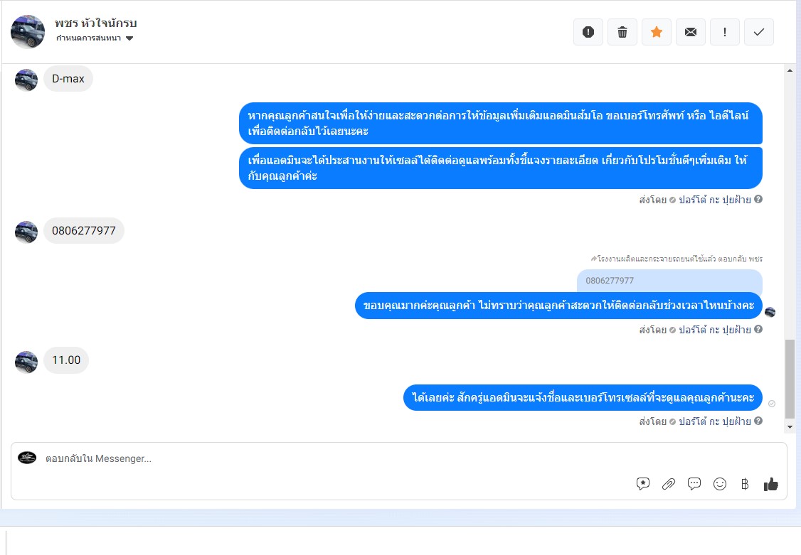Open the ปอร์โต้ กะ ปุยฝ้าย sender link under last message
This screenshot has height=555, width=801.
click(715, 421)
